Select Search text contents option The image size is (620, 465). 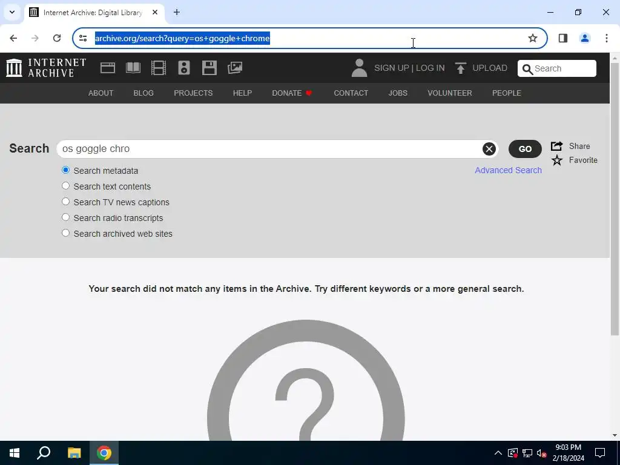point(65,186)
